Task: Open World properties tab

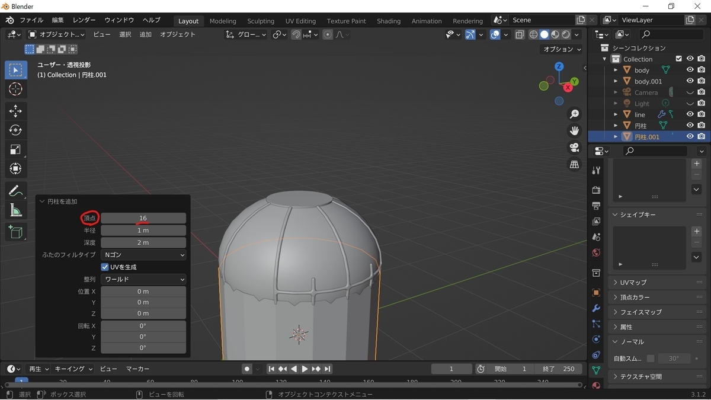Action: [x=596, y=252]
